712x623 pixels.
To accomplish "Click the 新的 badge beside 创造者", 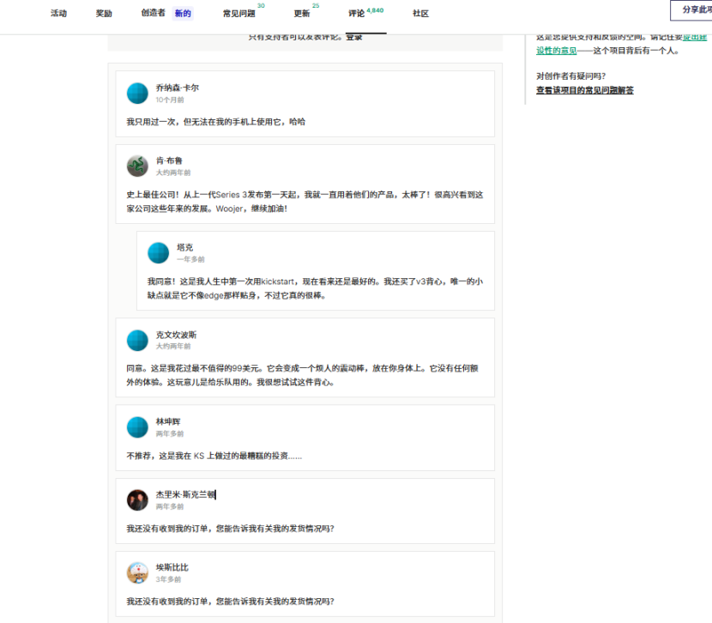I will (183, 14).
